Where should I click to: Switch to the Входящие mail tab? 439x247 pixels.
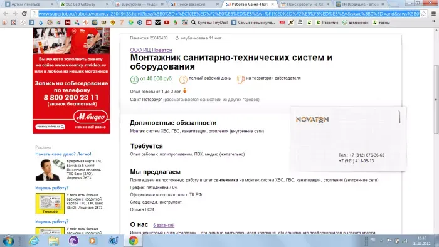click(360, 4)
